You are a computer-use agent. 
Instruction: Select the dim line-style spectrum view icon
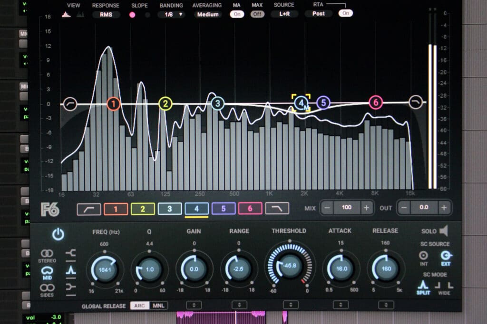80,14
